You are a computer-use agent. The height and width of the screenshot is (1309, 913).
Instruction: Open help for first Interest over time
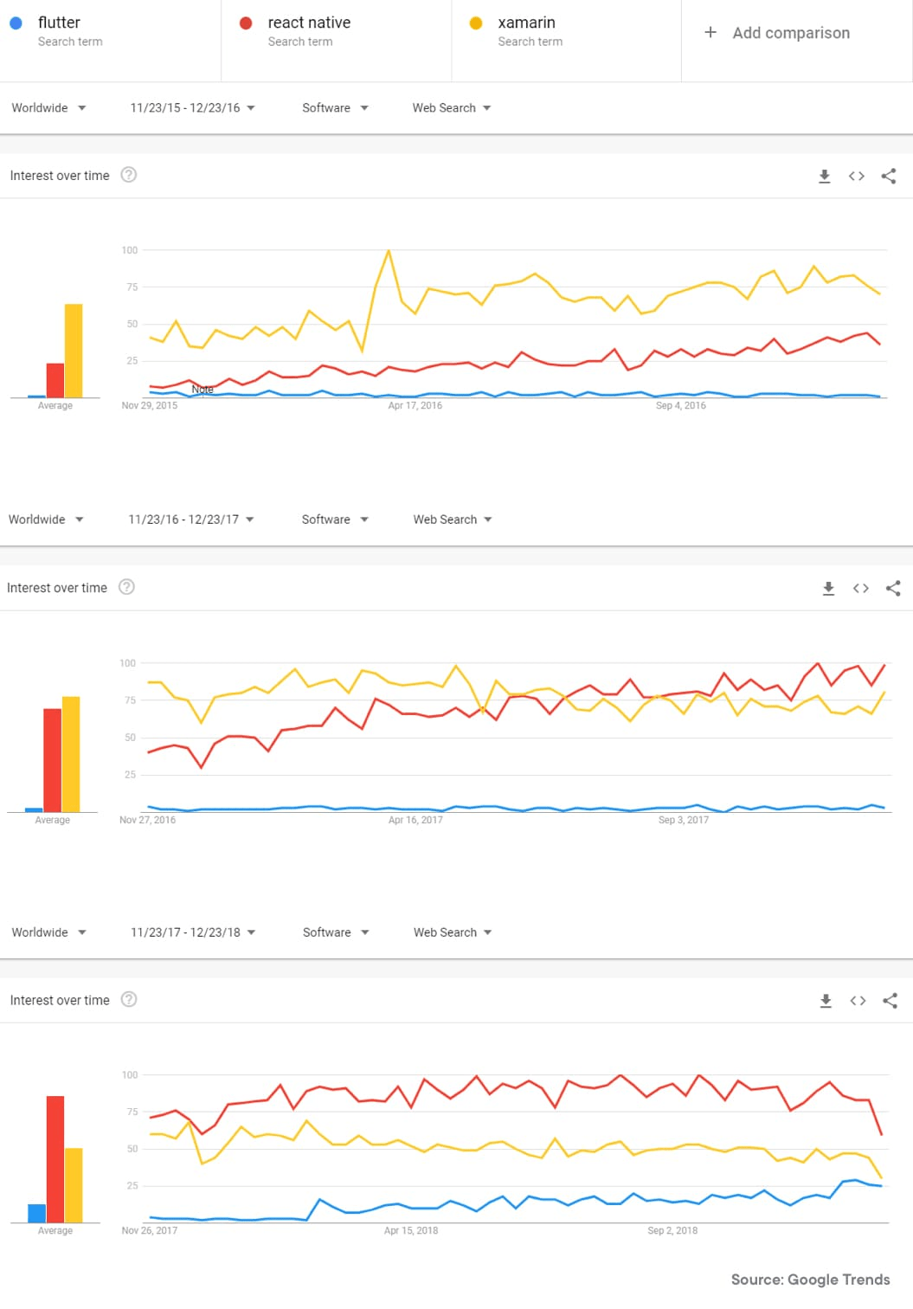click(129, 175)
